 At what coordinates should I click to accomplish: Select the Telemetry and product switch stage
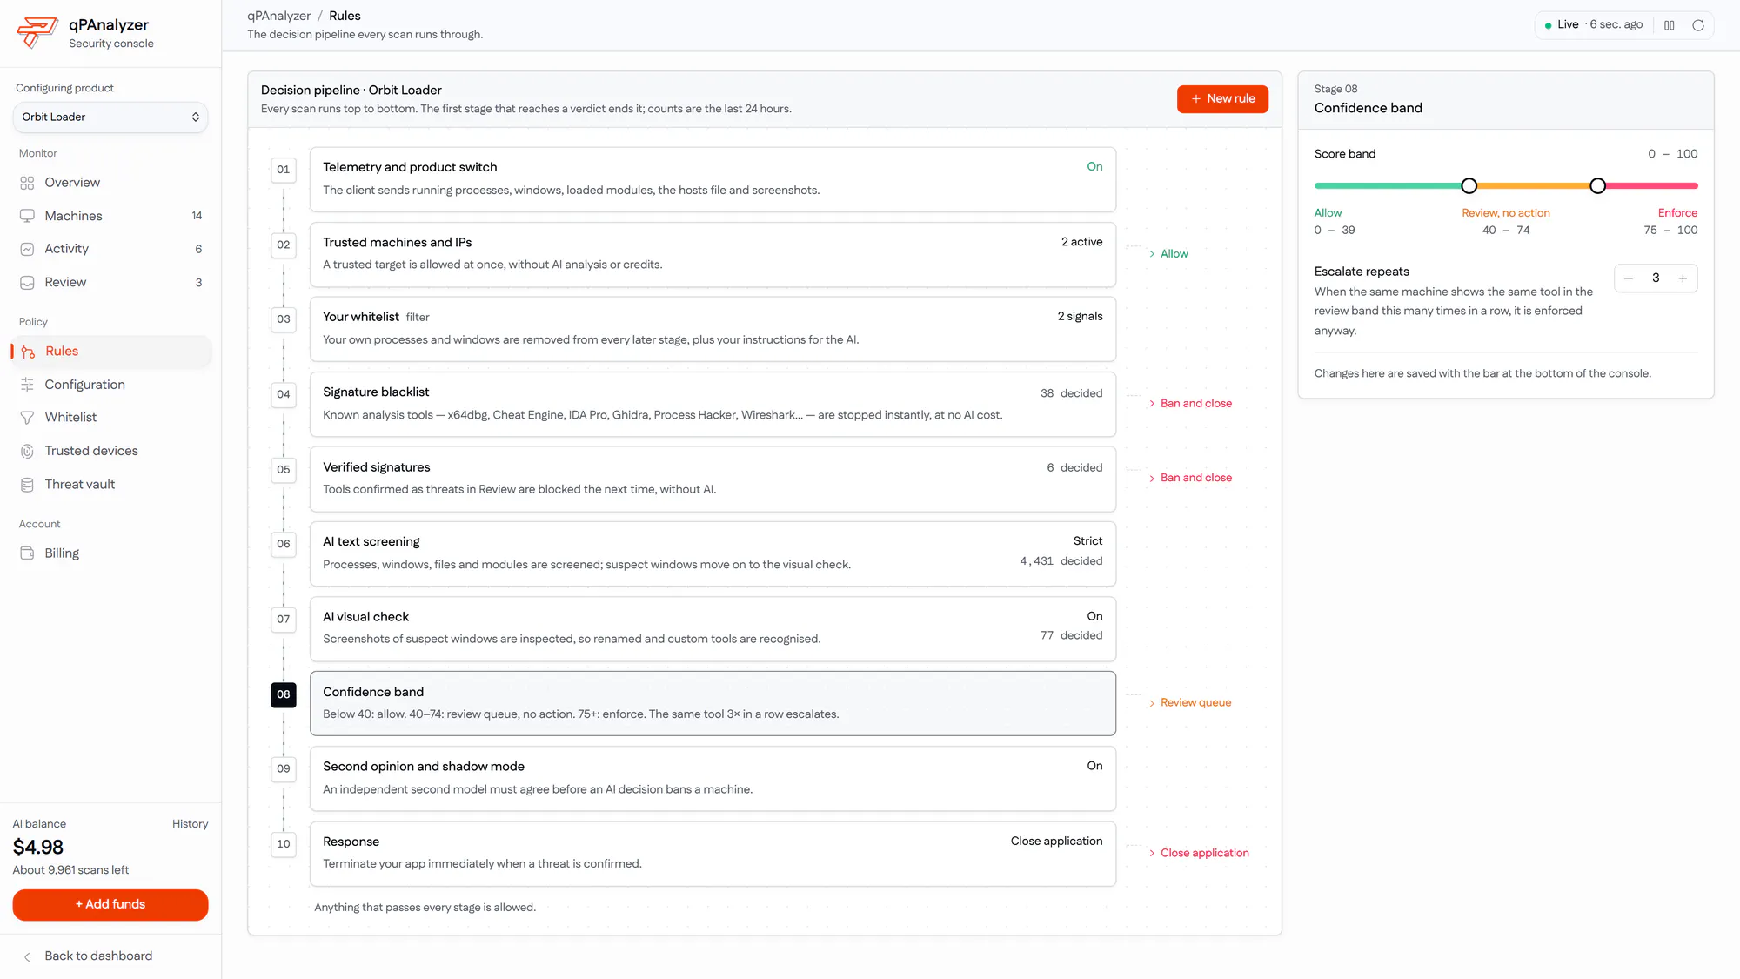(713, 179)
